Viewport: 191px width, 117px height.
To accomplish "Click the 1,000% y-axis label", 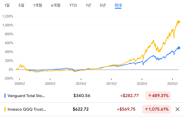I will 8,25.
